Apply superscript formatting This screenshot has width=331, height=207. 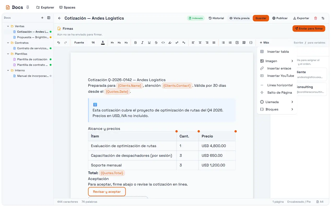[177, 43]
